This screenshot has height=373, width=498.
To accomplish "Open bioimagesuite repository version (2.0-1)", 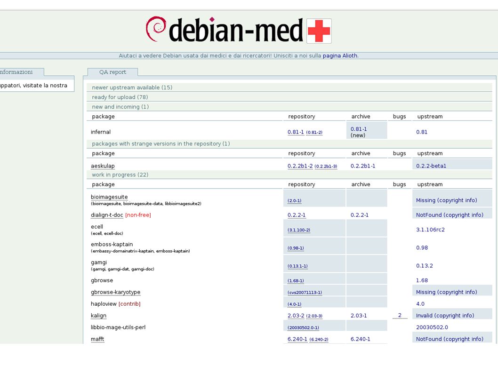I will (294, 201).
